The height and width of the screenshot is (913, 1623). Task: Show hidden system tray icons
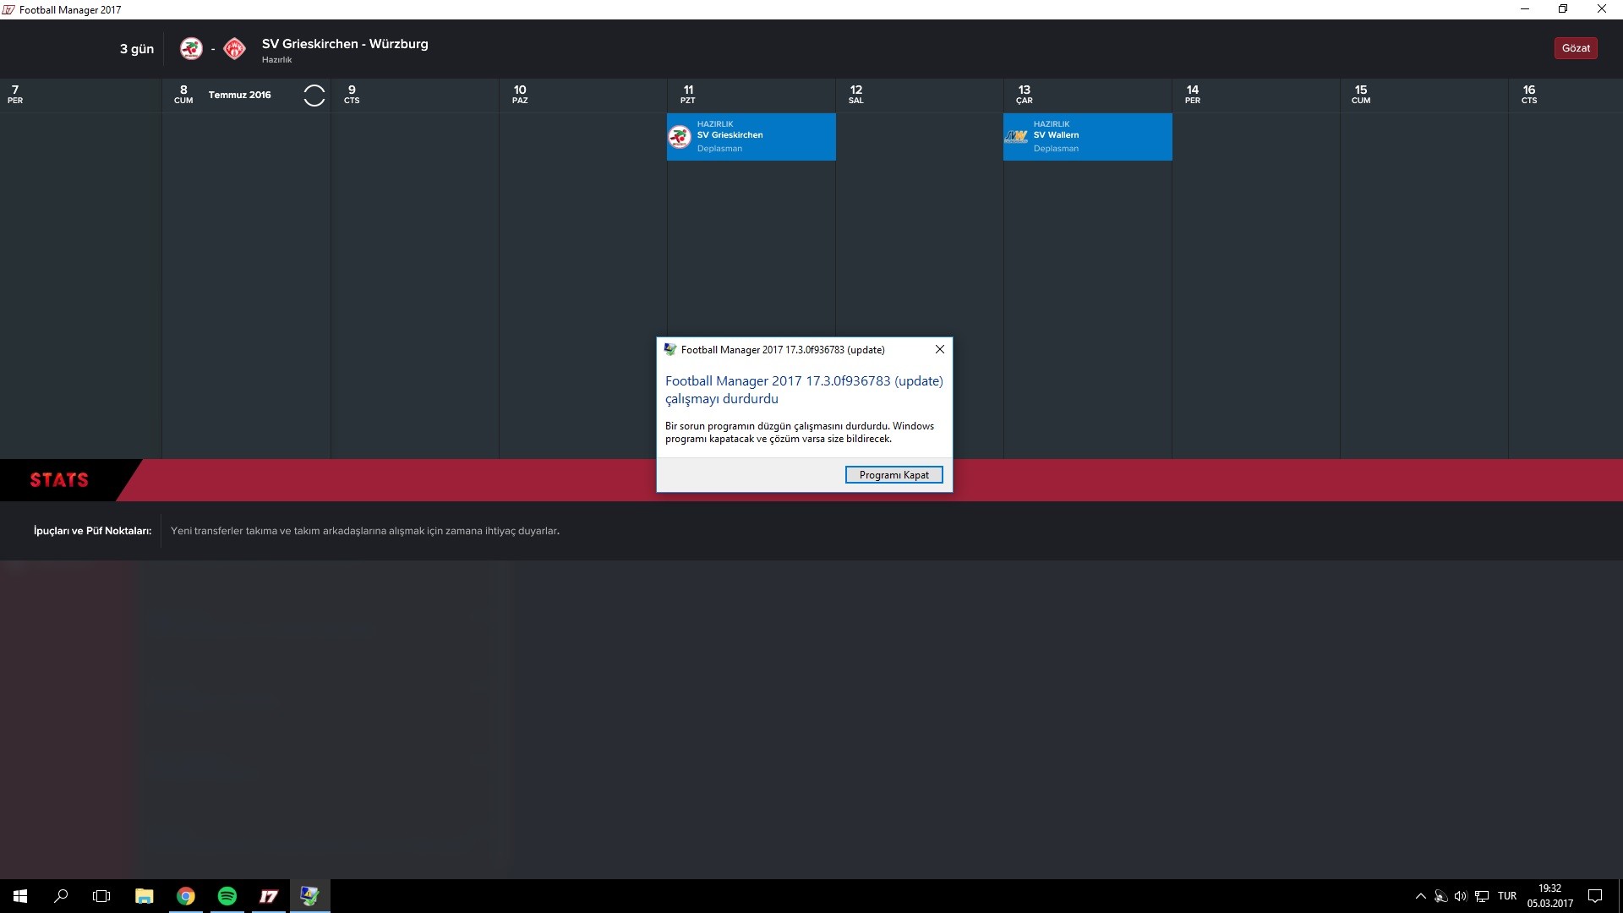click(1420, 896)
